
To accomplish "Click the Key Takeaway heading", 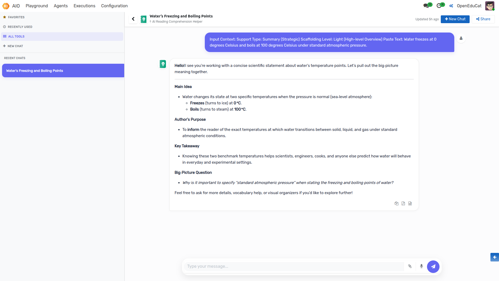I will coord(187,146).
